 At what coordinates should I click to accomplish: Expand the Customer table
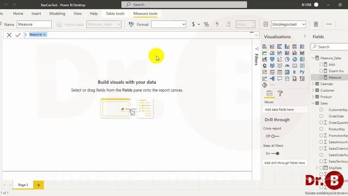[313, 90]
